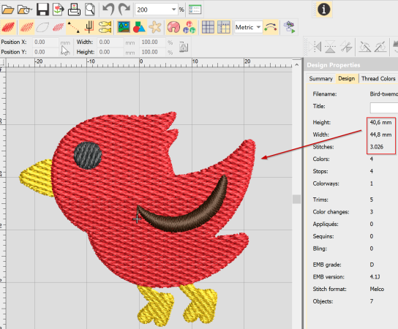Click the starfish appliqué fabric icon

(155, 27)
